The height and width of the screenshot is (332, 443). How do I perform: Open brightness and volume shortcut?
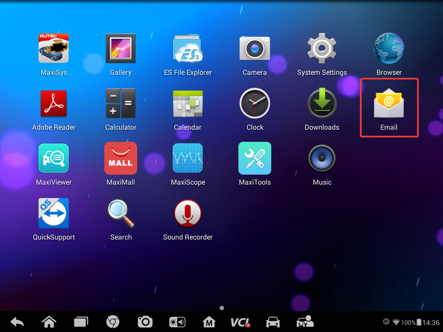coord(177,322)
